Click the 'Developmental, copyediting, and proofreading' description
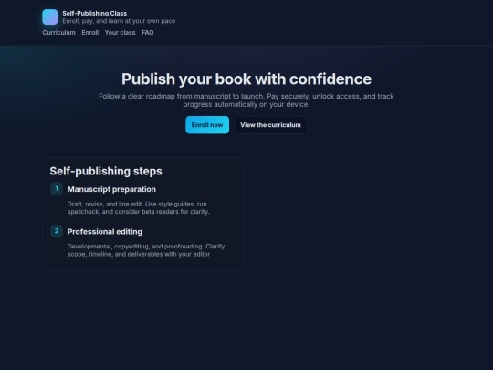The width and height of the screenshot is (493, 370). tap(146, 250)
